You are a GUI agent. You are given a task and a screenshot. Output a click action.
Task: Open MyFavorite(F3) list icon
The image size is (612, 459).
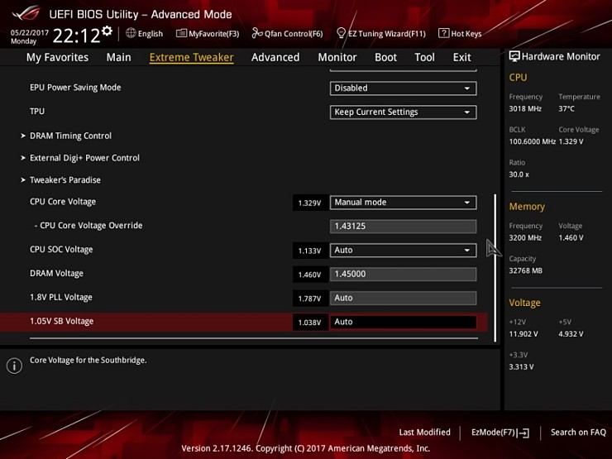pos(181,33)
